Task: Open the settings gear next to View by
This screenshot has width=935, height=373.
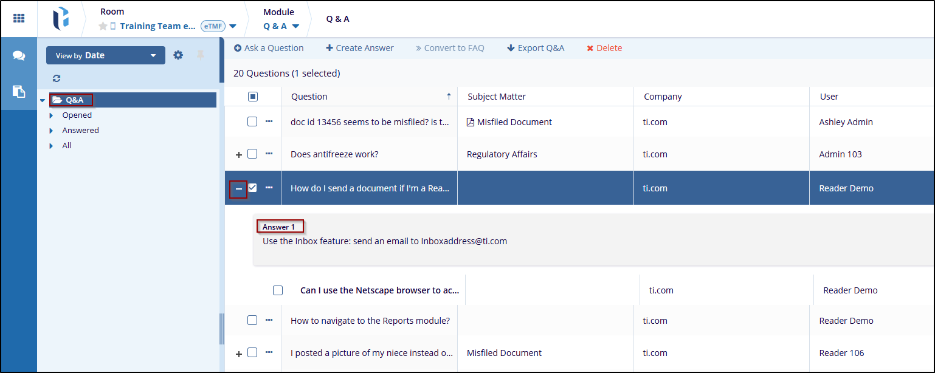Action: tap(178, 55)
